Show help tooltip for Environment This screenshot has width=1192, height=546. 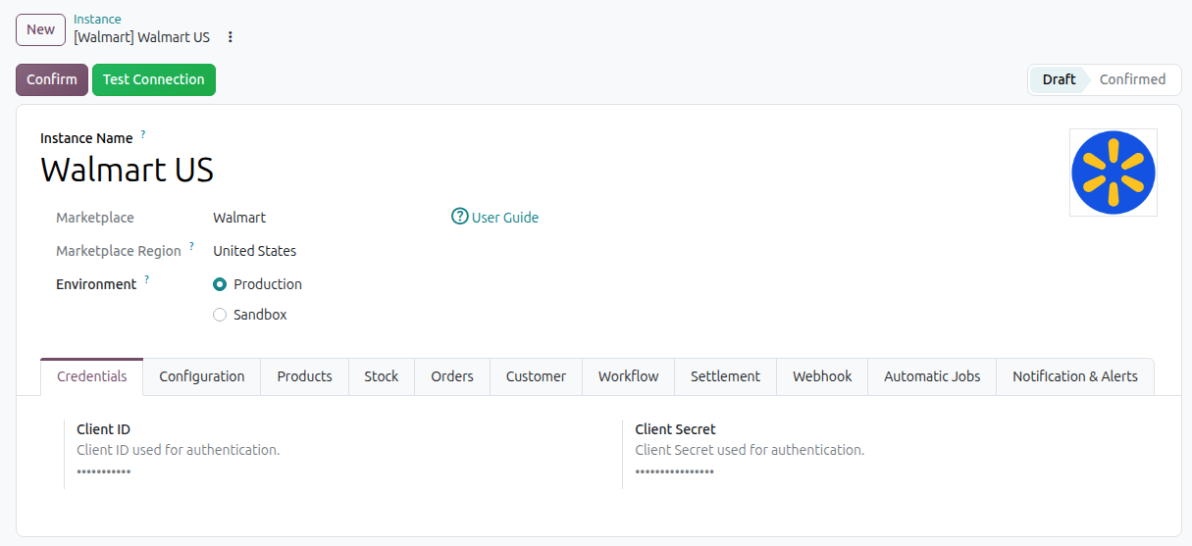coord(147,279)
